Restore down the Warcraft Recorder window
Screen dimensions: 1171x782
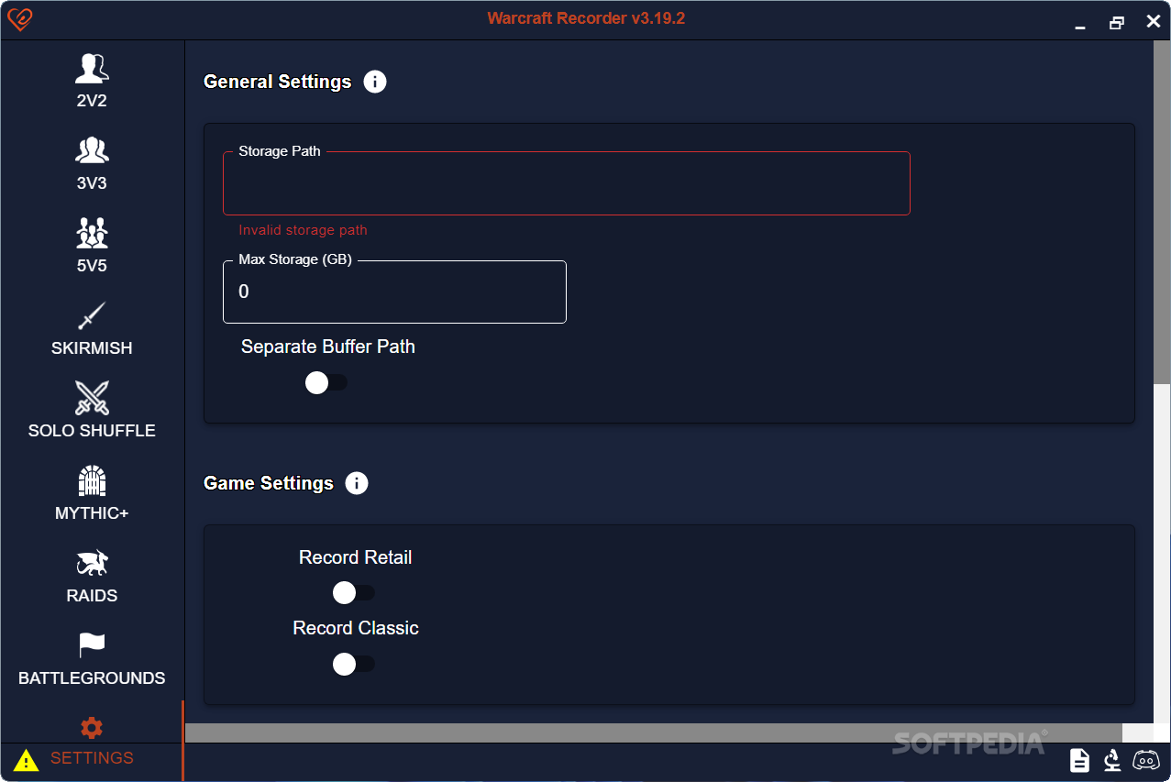tap(1117, 21)
